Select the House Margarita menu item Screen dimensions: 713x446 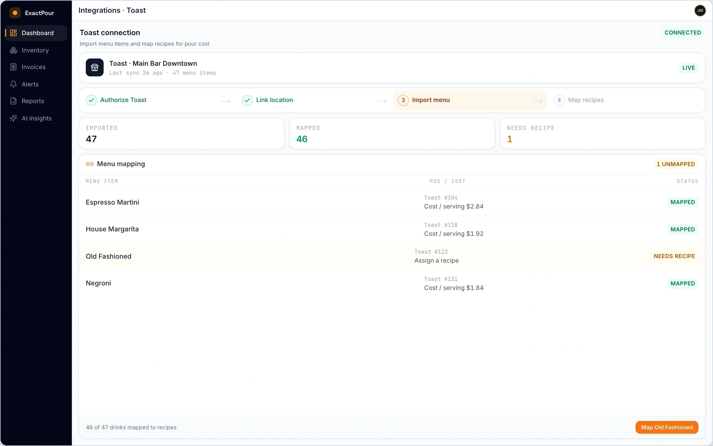pyautogui.click(x=112, y=229)
